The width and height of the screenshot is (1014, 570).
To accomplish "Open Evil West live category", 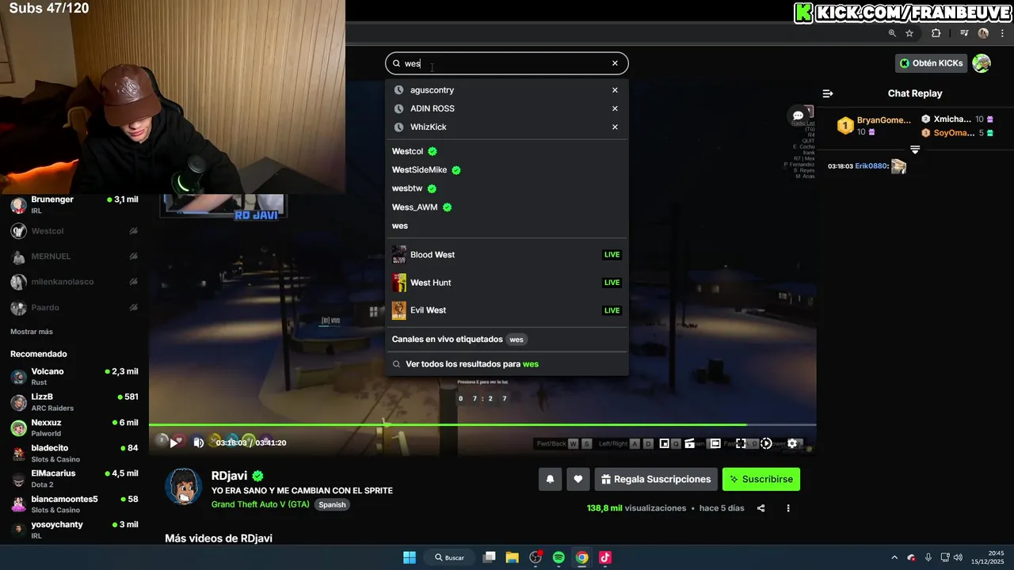I will [507, 310].
